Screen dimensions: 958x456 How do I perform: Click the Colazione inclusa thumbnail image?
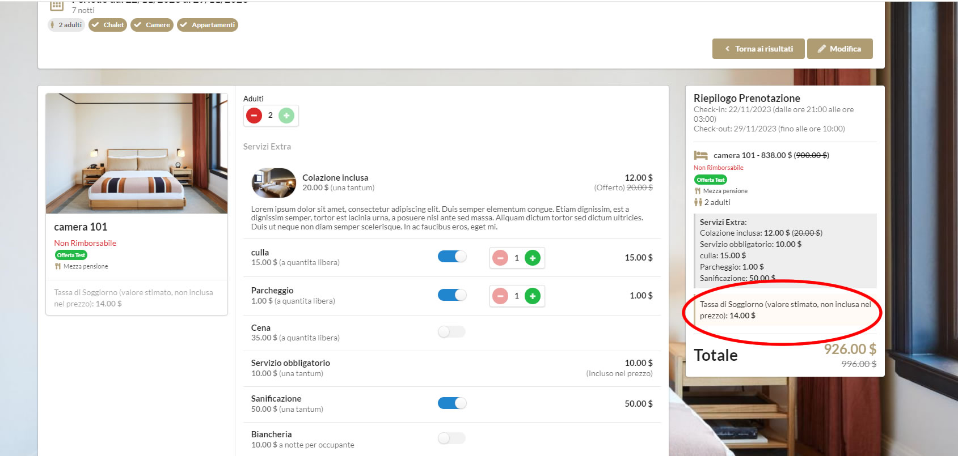pos(273,182)
